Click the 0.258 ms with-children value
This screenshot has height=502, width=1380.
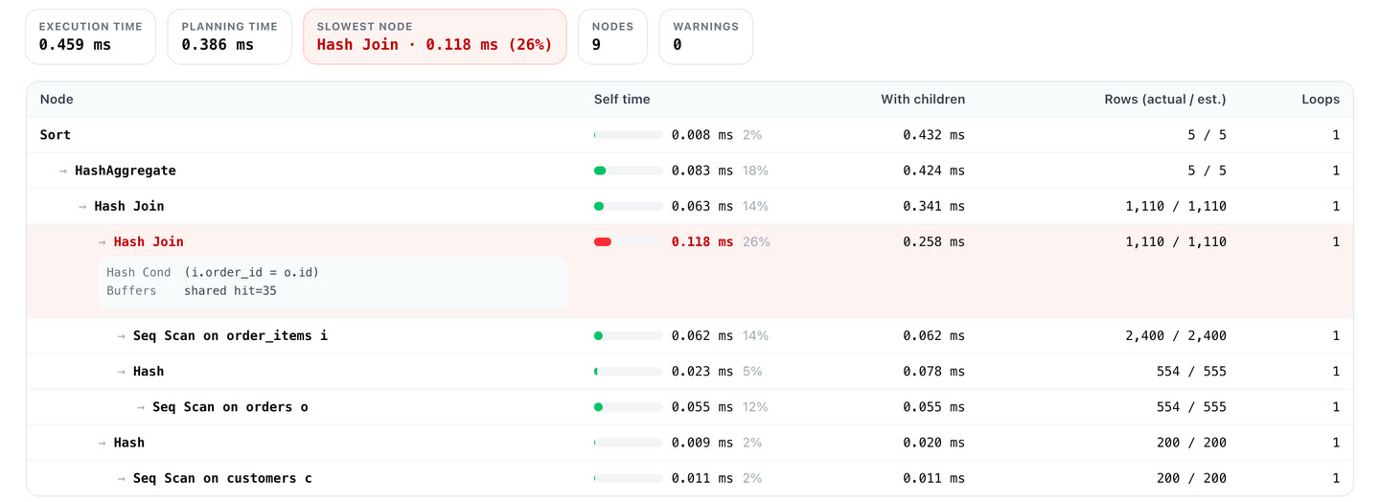[934, 241]
